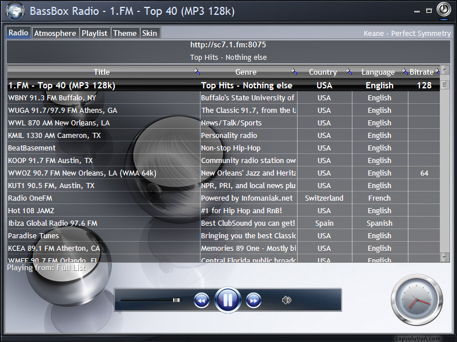The width and height of the screenshot is (457, 342).
Task: Select the BeatBasement station
Action: click(223, 148)
